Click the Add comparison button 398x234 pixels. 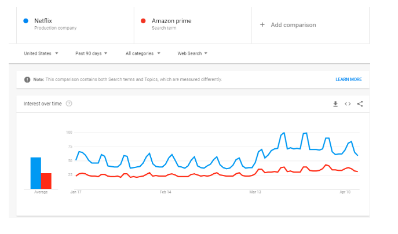pos(293,25)
